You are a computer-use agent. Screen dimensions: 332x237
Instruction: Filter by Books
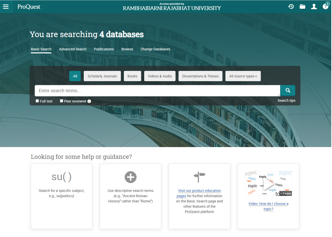[x=132, y=76]
